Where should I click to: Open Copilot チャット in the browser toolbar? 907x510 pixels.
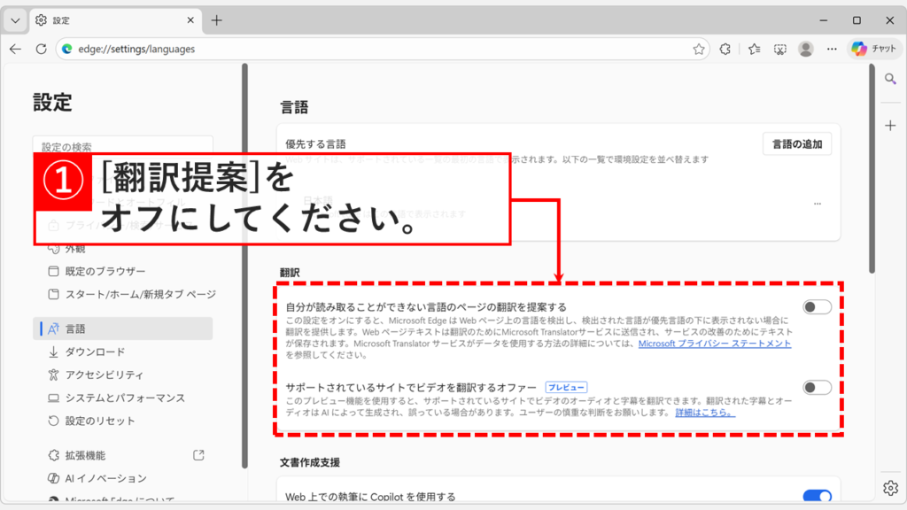point(873,49)
